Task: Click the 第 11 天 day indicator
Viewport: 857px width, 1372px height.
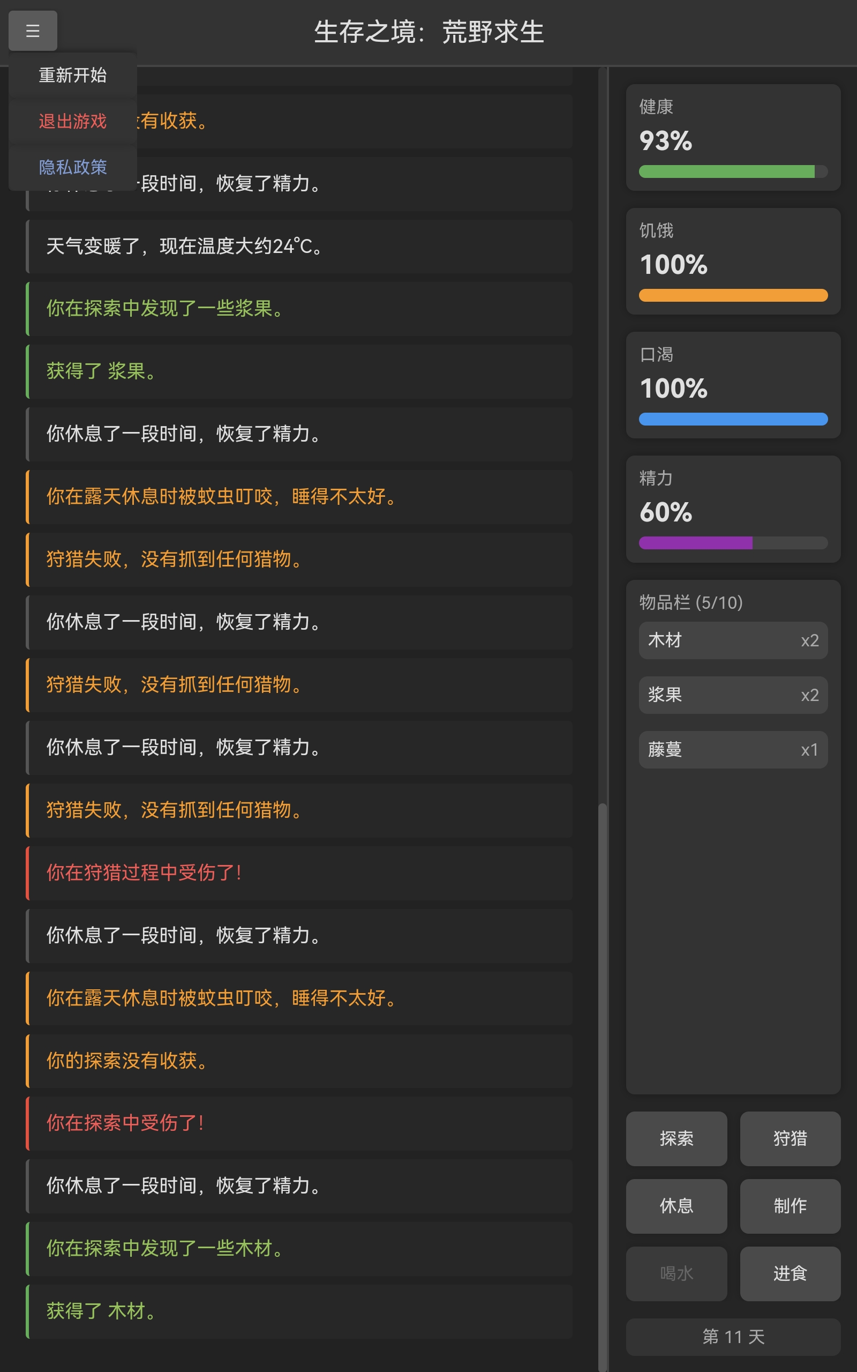Action: point(732,1337)
